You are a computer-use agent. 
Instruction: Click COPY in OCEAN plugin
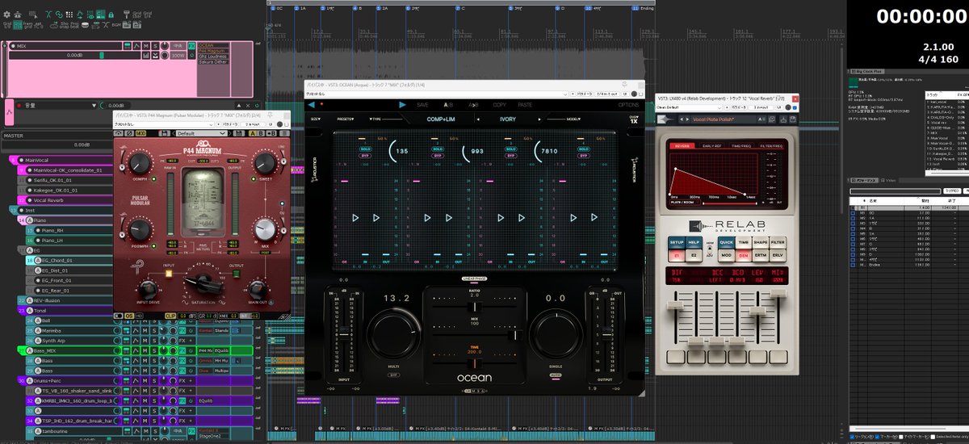pyautogui.click(x=499, y=105)
